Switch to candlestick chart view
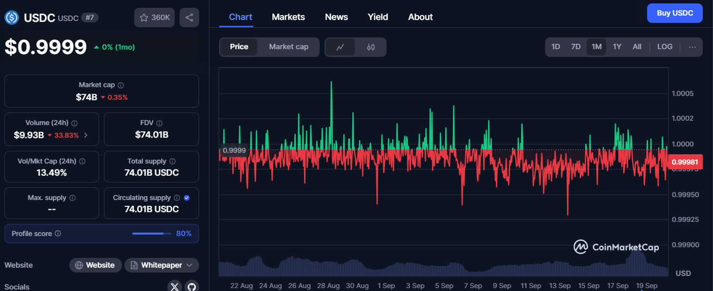 pyautogui.click(x=371, y=47)
